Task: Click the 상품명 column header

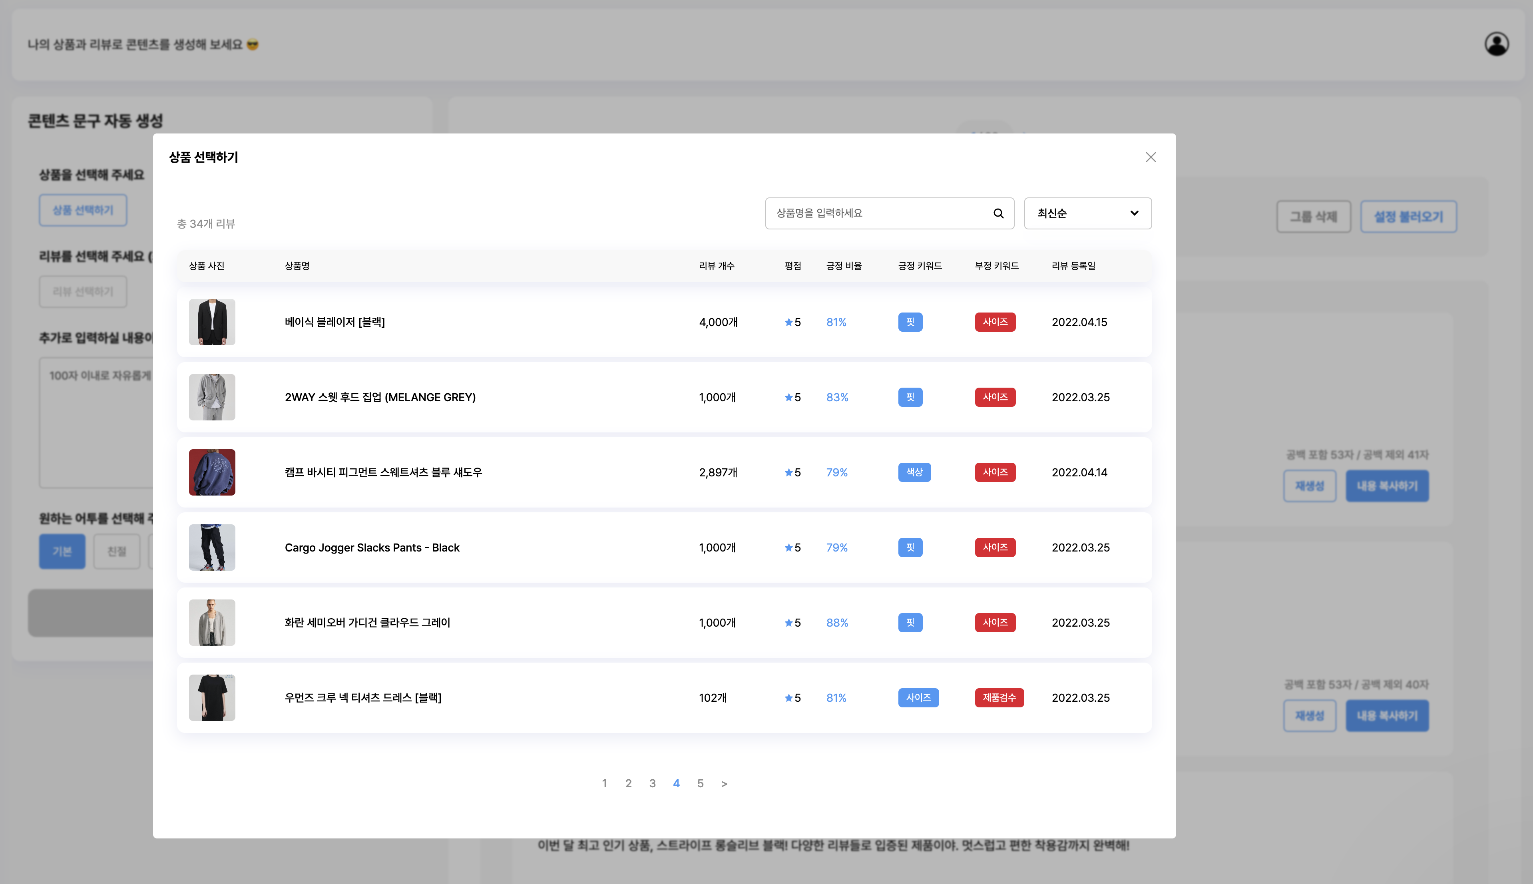Action: [x=297, y=266]
